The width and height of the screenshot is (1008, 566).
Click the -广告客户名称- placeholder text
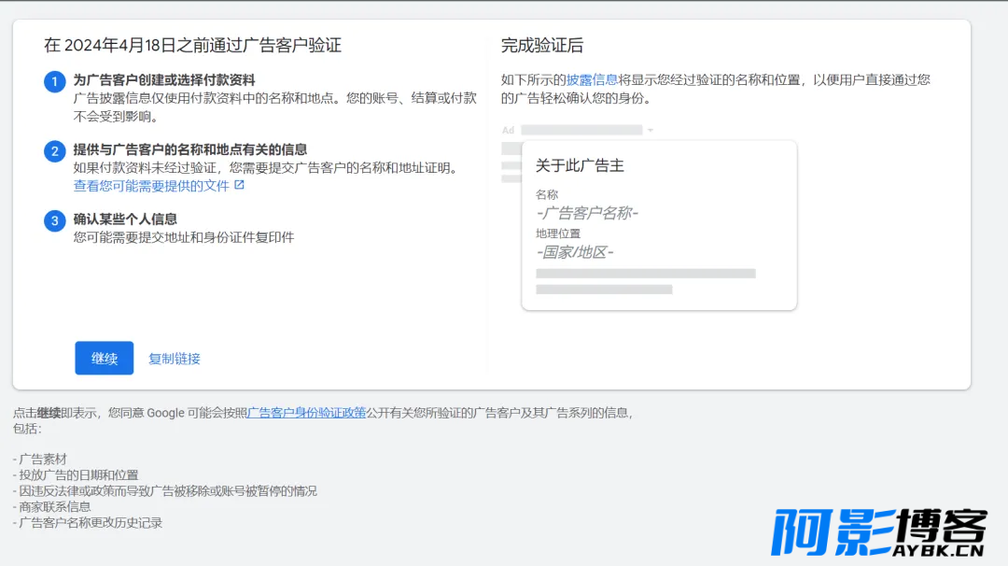tap(587, 213)
